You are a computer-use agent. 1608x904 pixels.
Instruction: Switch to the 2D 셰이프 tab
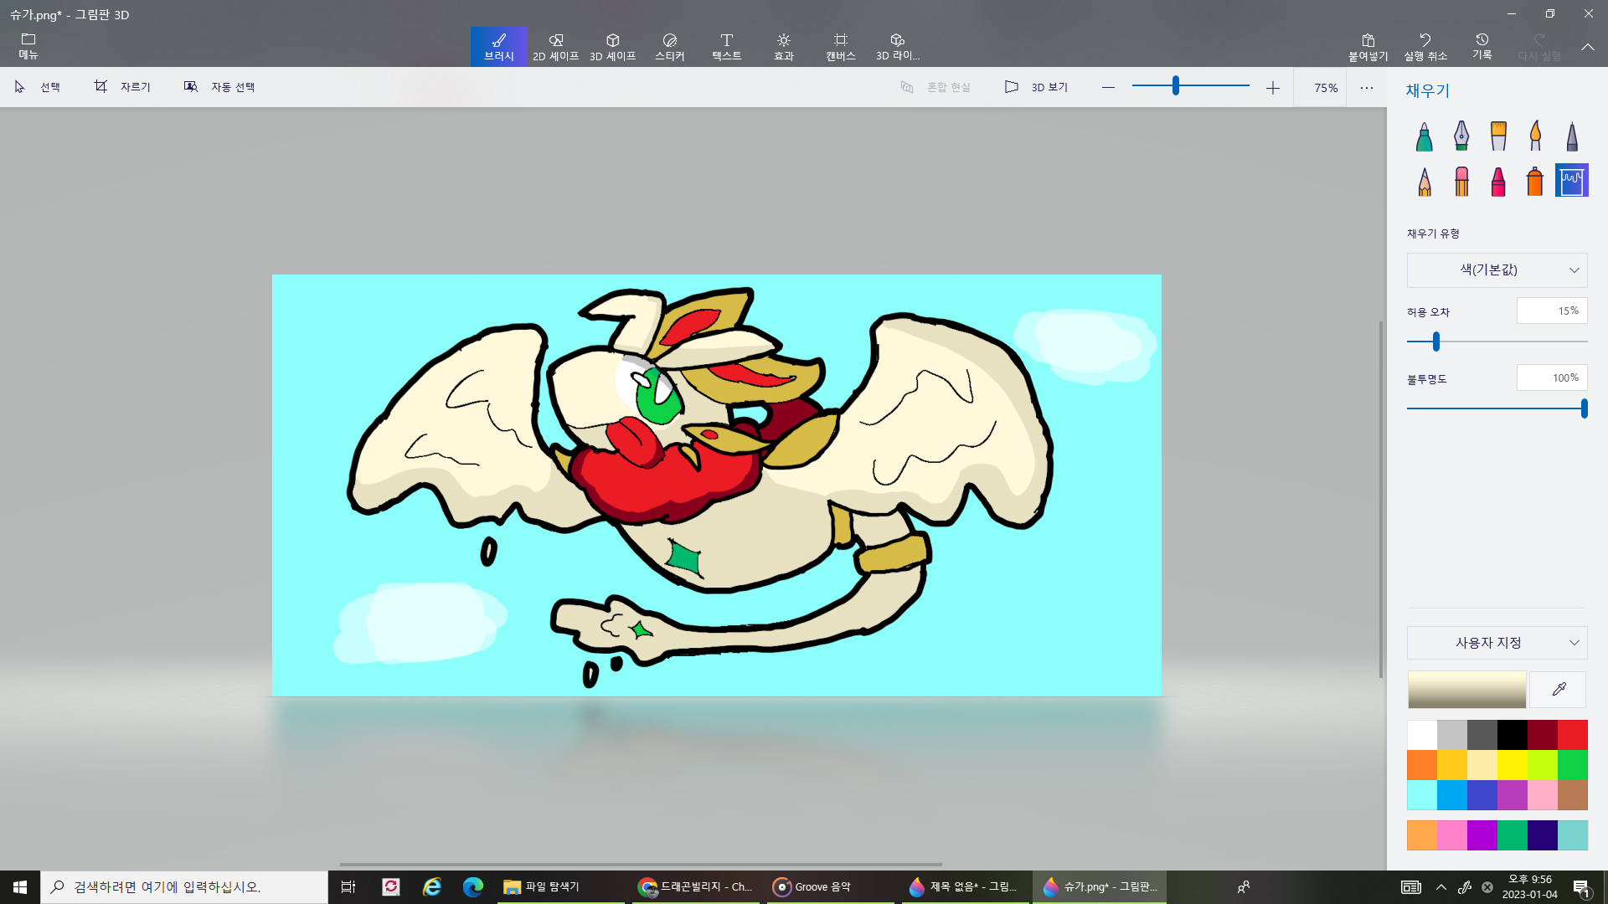pyautogui.click(x=555, y=47)
